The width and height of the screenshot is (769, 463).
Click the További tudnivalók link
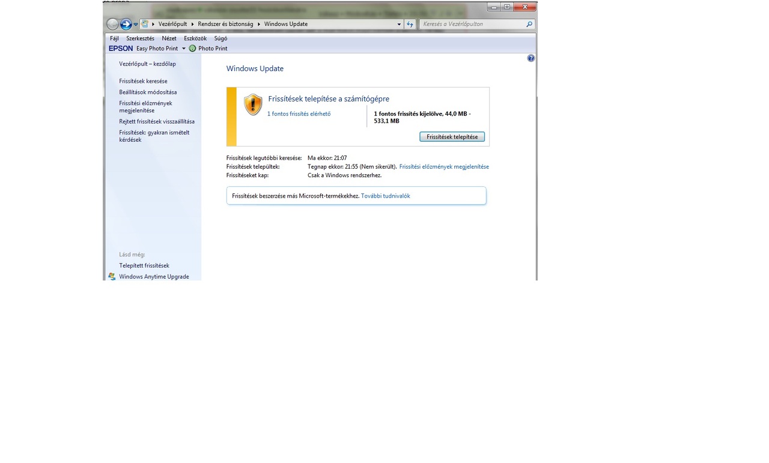coord(386,196)
